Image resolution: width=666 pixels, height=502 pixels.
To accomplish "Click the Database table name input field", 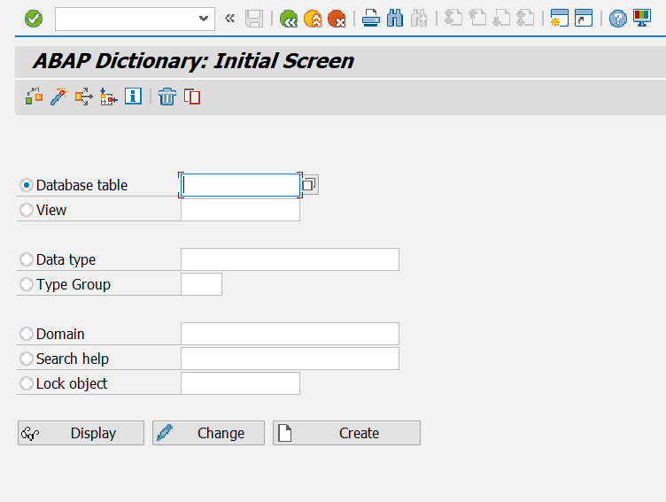I will (x=240, y=185).
